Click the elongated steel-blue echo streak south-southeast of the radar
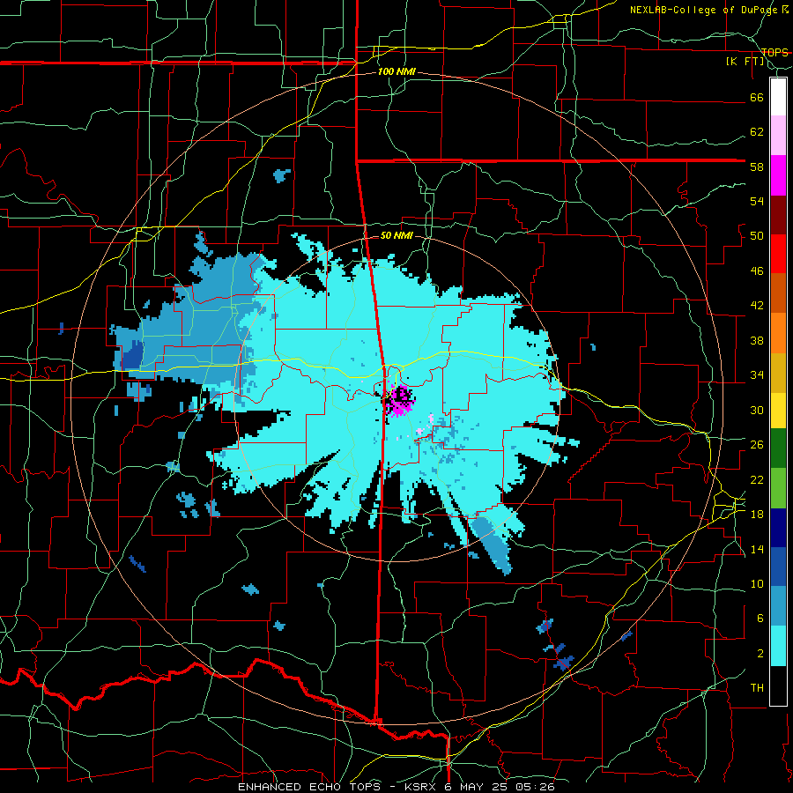Screen dimensions: 793x793 pos(493,545)
